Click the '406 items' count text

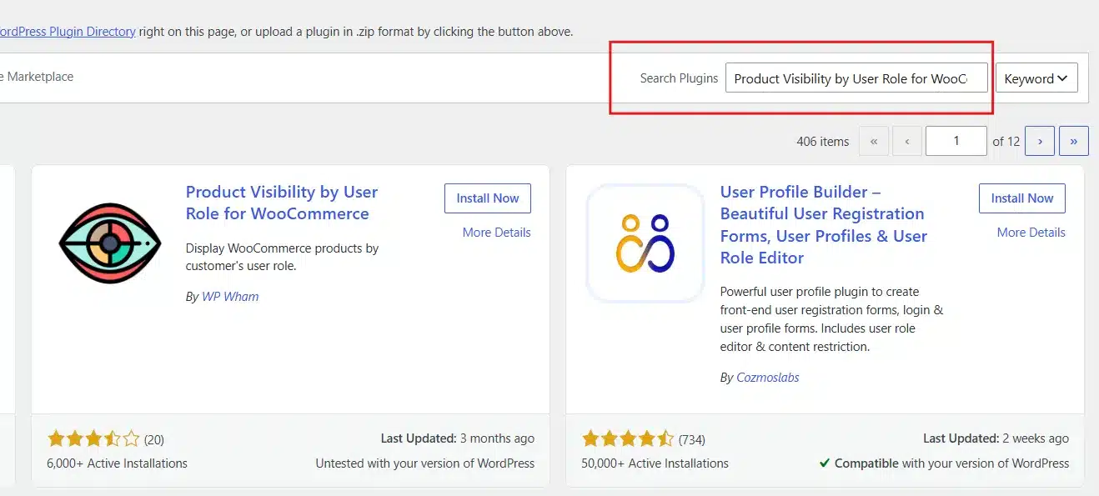coord(823,142)
